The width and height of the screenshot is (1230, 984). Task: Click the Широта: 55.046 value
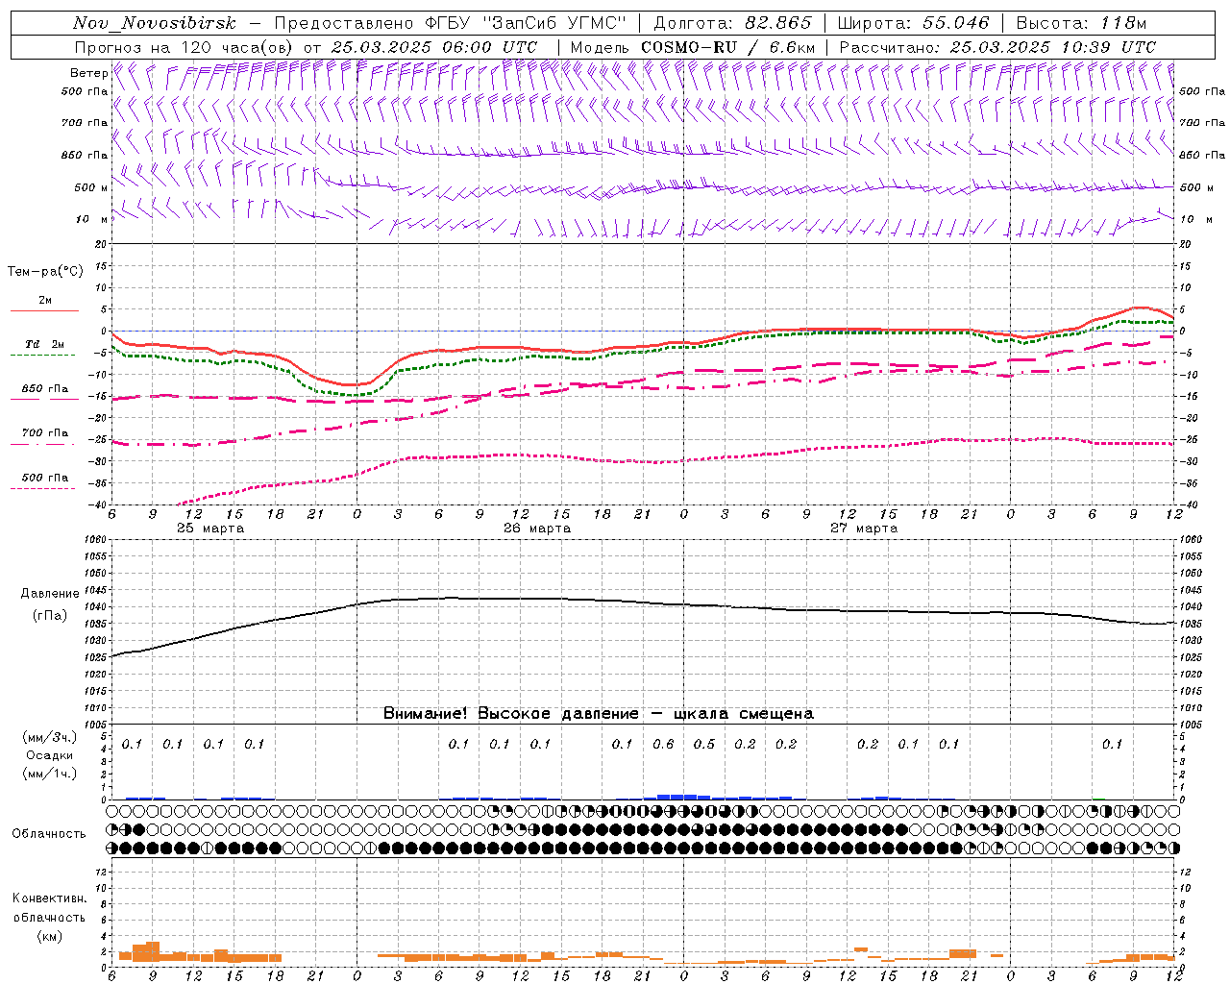click(x=913, y=23)
